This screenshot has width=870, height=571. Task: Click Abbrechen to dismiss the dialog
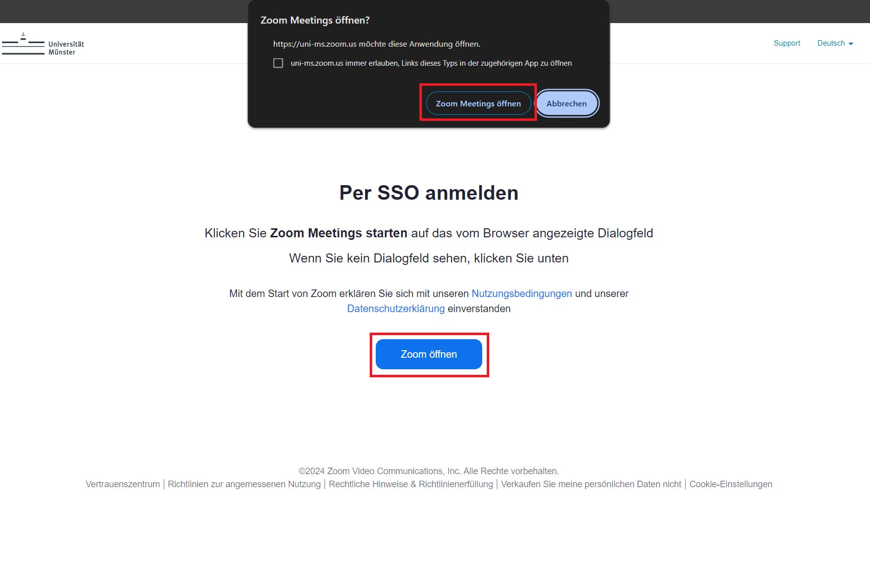pos(567,103)
